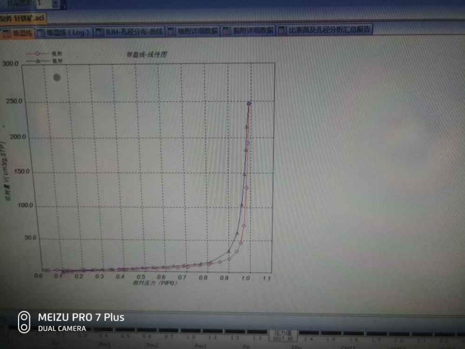Open the BJH-孔径分布-曲线 tab

(x=130, y=31)
